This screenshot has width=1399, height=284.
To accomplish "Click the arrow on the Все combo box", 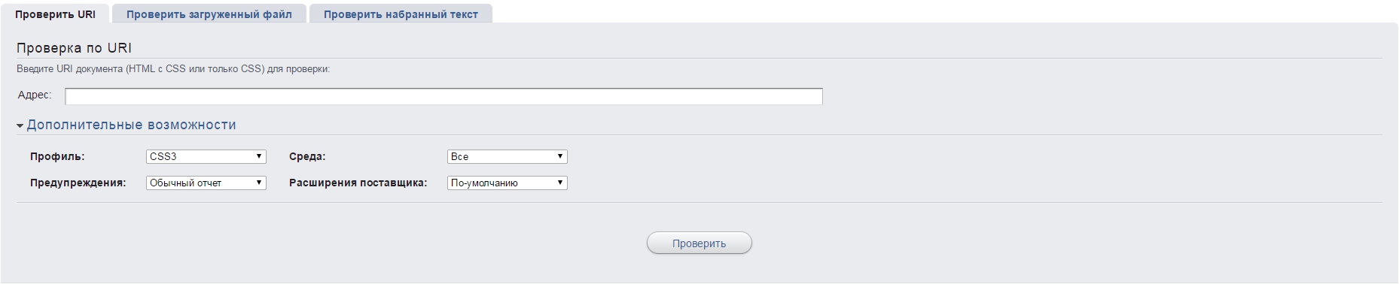I will click(x=560, y=156).
